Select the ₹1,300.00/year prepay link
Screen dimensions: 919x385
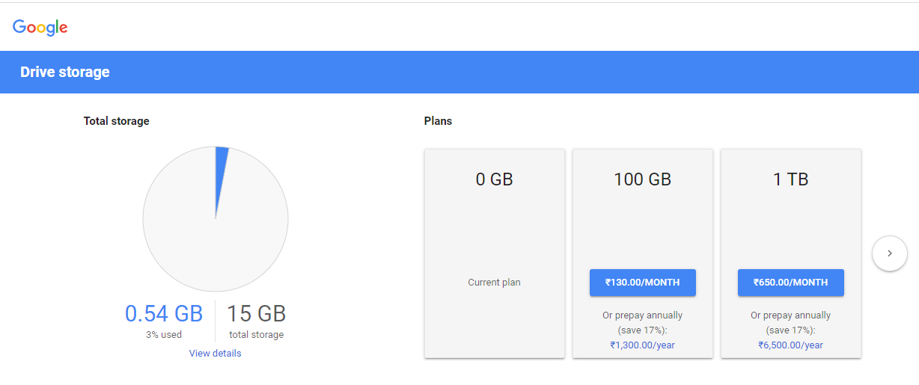(x=642, y=345)
